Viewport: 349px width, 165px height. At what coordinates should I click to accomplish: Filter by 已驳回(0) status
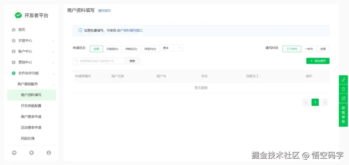click(x=112, y=49)
